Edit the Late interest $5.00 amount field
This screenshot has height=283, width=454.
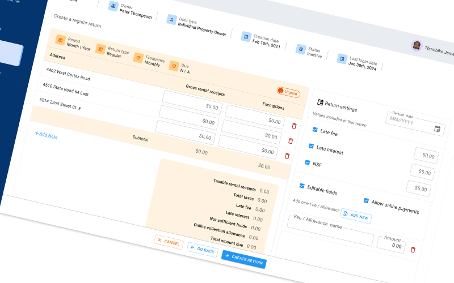tap(422, 172)
